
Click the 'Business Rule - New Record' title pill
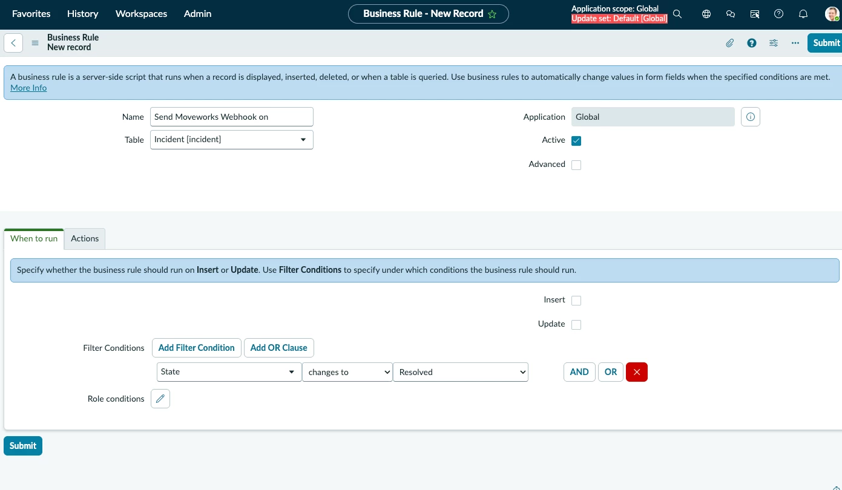429,14
